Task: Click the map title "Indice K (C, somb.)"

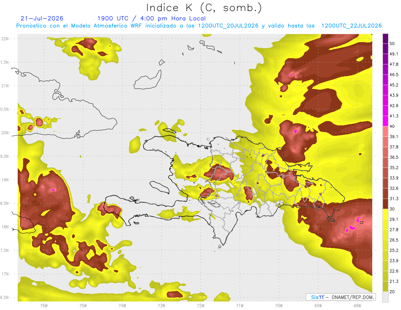Action: pos(204,8)
